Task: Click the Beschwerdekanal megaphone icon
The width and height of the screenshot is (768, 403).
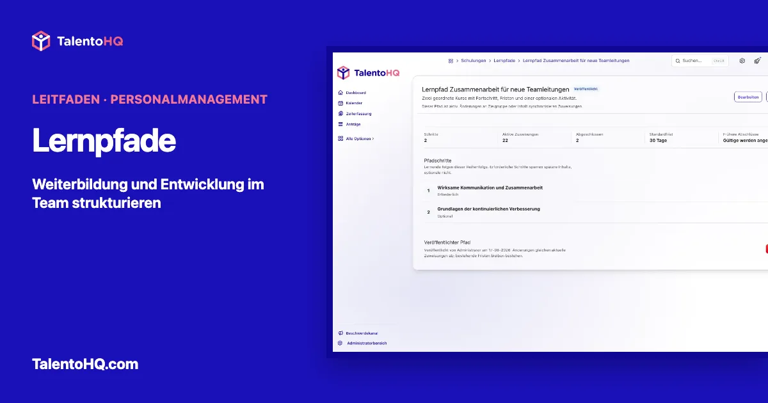Action: (x=340, y=333)
